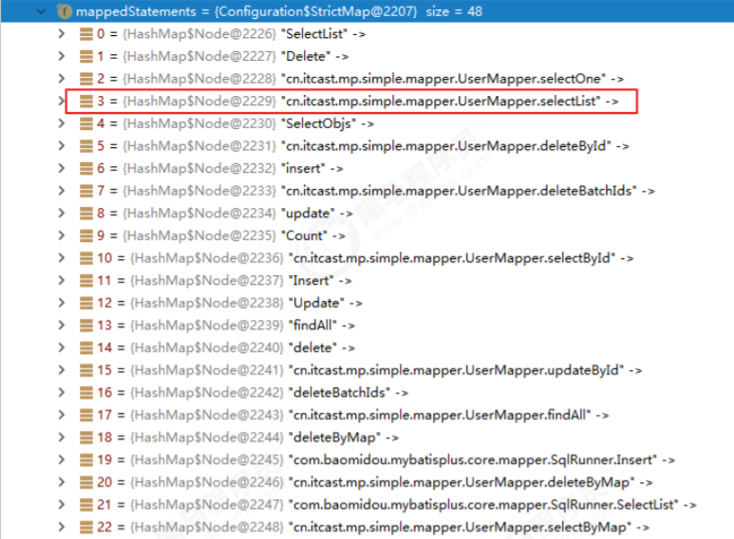This screenshot has height=539, width=734.
Task: Click the node icon for entry 20
Action: tap(86, 483)
